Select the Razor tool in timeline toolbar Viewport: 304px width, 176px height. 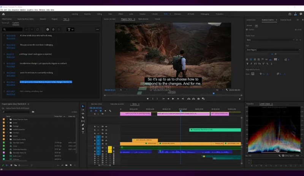83,117
